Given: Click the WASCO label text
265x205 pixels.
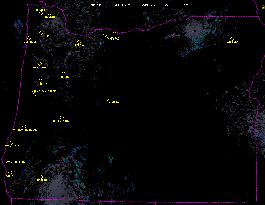Looking at the screenshot, I should coord(115,40).
